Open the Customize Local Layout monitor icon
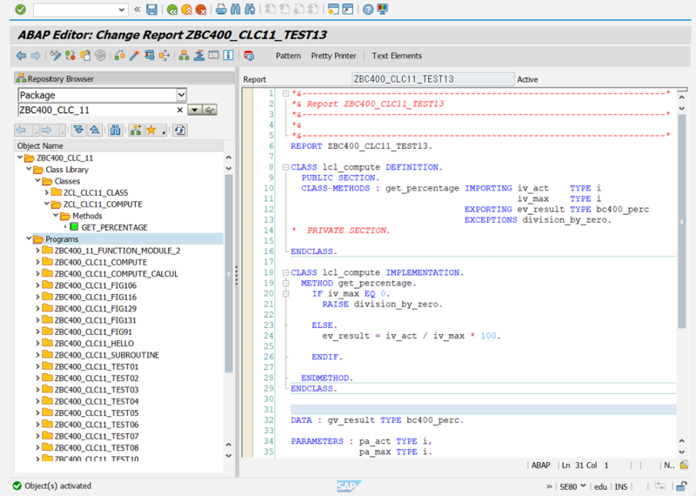This screenshot has height=496, width=696. tap(382, 10)
